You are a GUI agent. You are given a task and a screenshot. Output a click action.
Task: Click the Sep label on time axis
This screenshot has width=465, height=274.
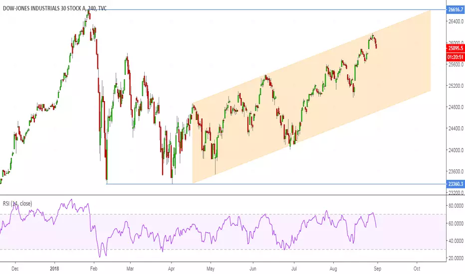point(377,269)
